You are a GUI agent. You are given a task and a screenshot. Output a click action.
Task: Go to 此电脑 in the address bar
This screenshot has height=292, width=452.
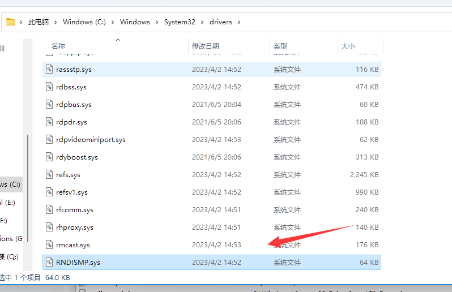(39, 22)
